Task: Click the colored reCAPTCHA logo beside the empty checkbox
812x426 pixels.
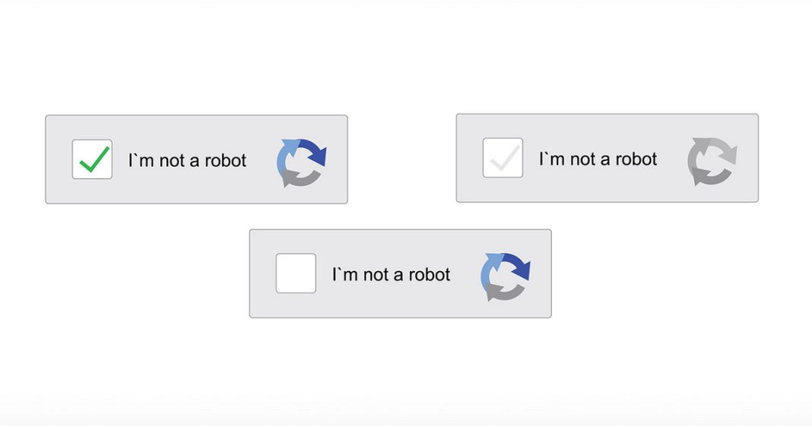Action: (505, 276)
